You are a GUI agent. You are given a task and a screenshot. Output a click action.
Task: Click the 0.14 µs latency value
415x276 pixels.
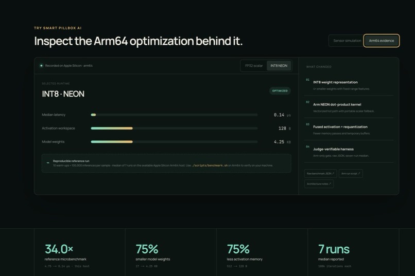282,115
